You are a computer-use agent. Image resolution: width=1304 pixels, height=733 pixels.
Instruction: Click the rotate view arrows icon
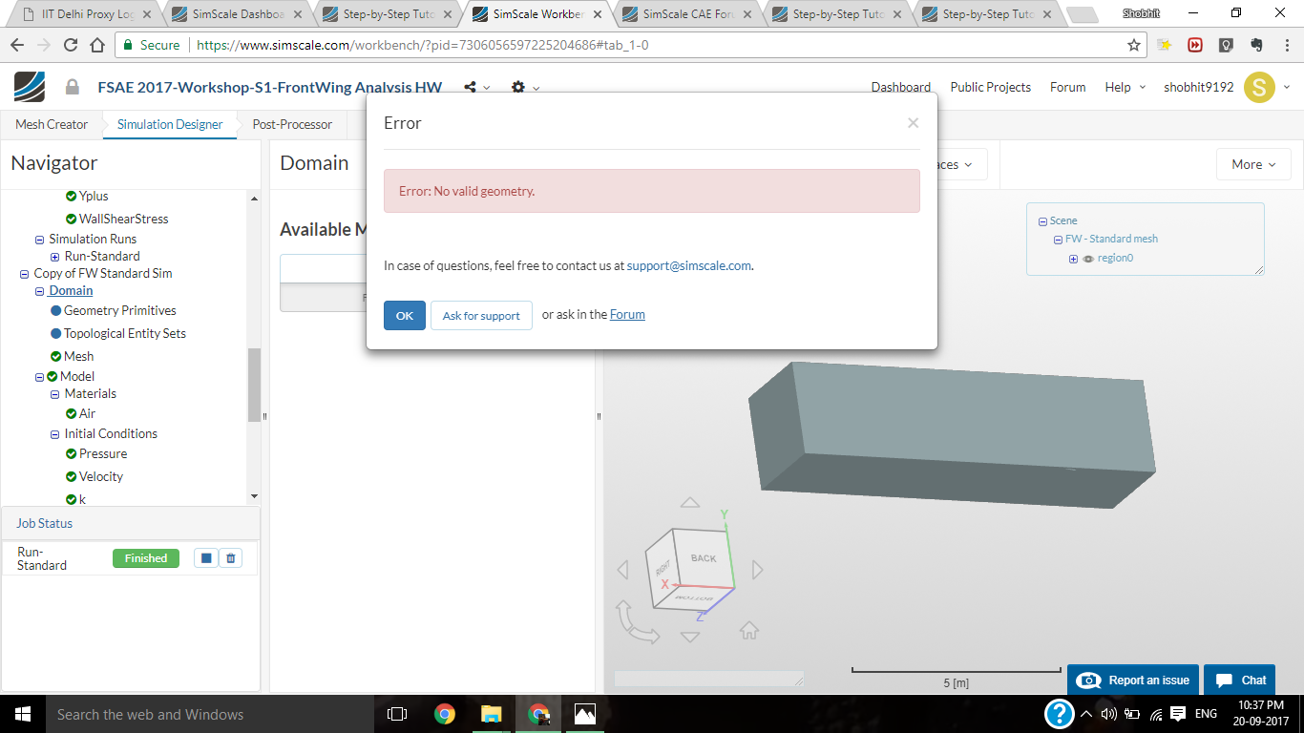(x=636, y=621)
